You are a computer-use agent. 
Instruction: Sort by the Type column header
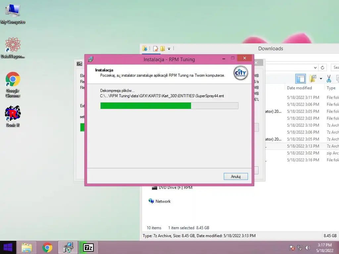(331, 88)
